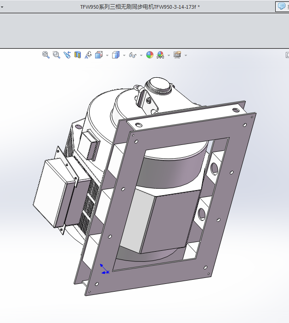This screenshot has width=289, height=323.
Task: Click the Display Style cube icon
Action: (116, 55)
